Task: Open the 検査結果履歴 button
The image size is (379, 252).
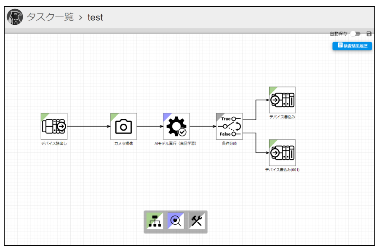Action: click(352, 45)
